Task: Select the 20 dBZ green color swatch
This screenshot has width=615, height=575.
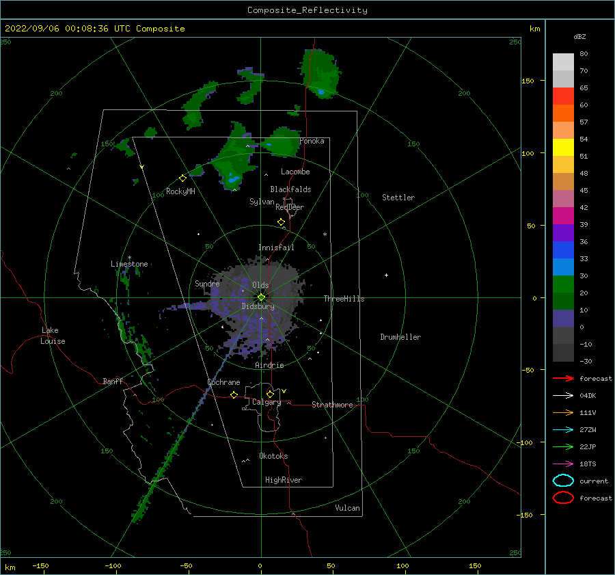Action: pyautogui.click(x=563, y=284)
